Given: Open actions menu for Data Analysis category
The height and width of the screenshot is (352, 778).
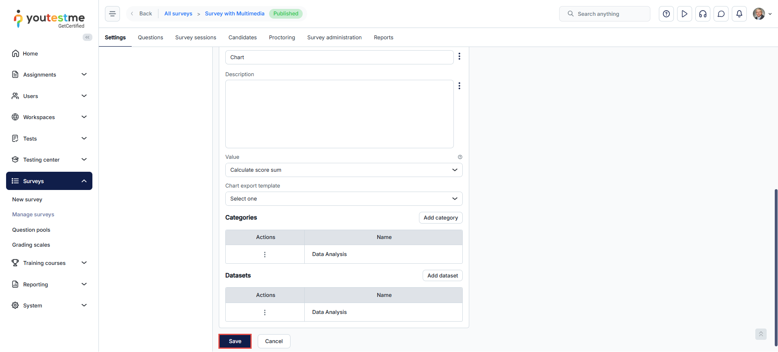Looking at the screenshot, I should pos(265,254).
